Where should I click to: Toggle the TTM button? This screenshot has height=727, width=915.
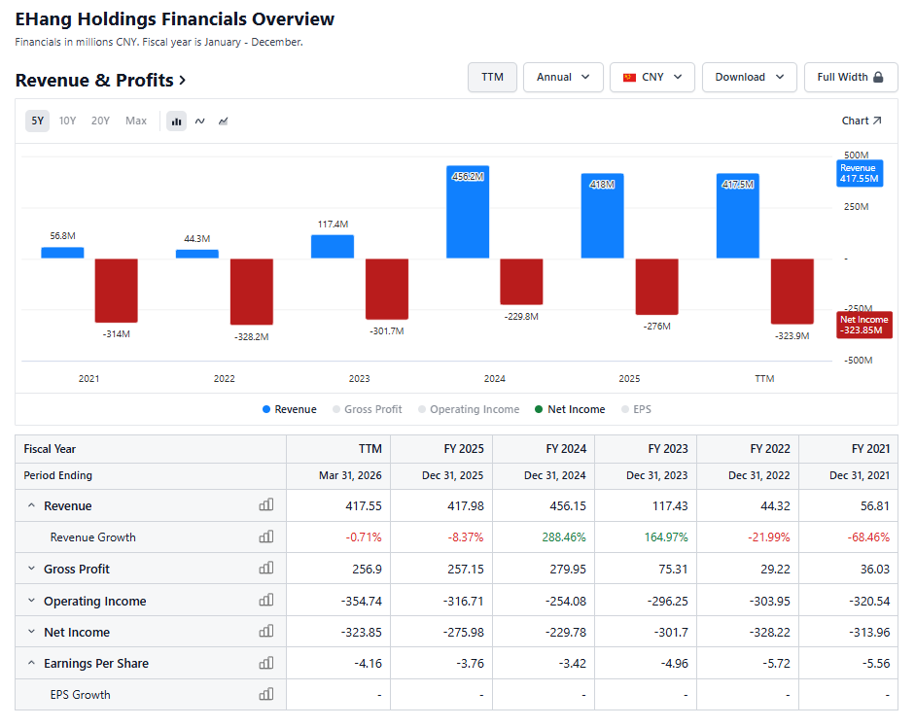tap(493, 77)
